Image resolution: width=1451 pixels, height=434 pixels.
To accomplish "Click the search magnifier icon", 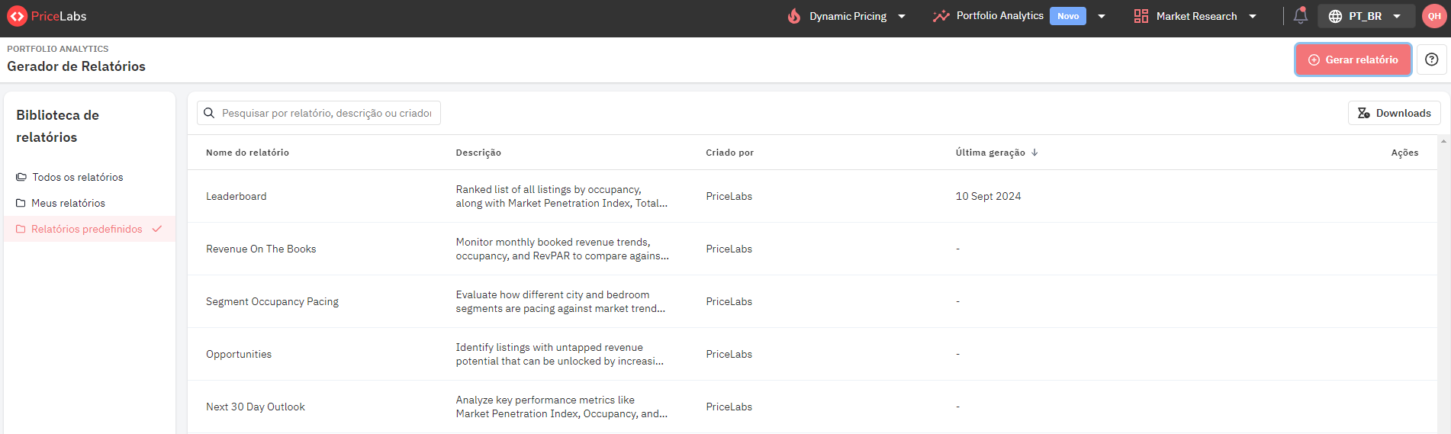I will point(209,113).
